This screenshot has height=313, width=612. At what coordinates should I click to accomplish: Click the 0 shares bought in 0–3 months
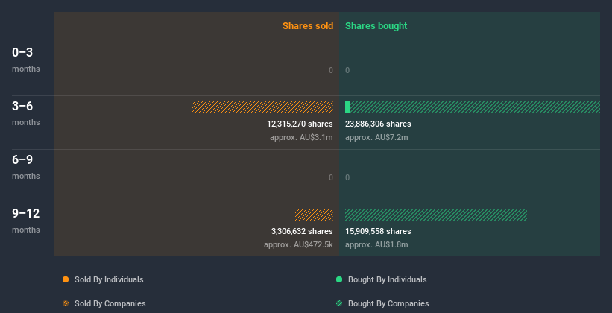(x=347, y=70)
